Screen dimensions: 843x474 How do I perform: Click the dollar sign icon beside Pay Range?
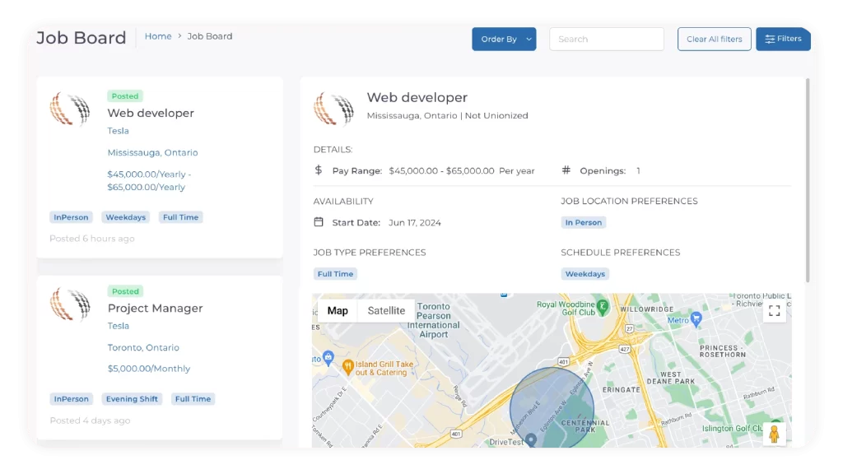pos(319,170)
